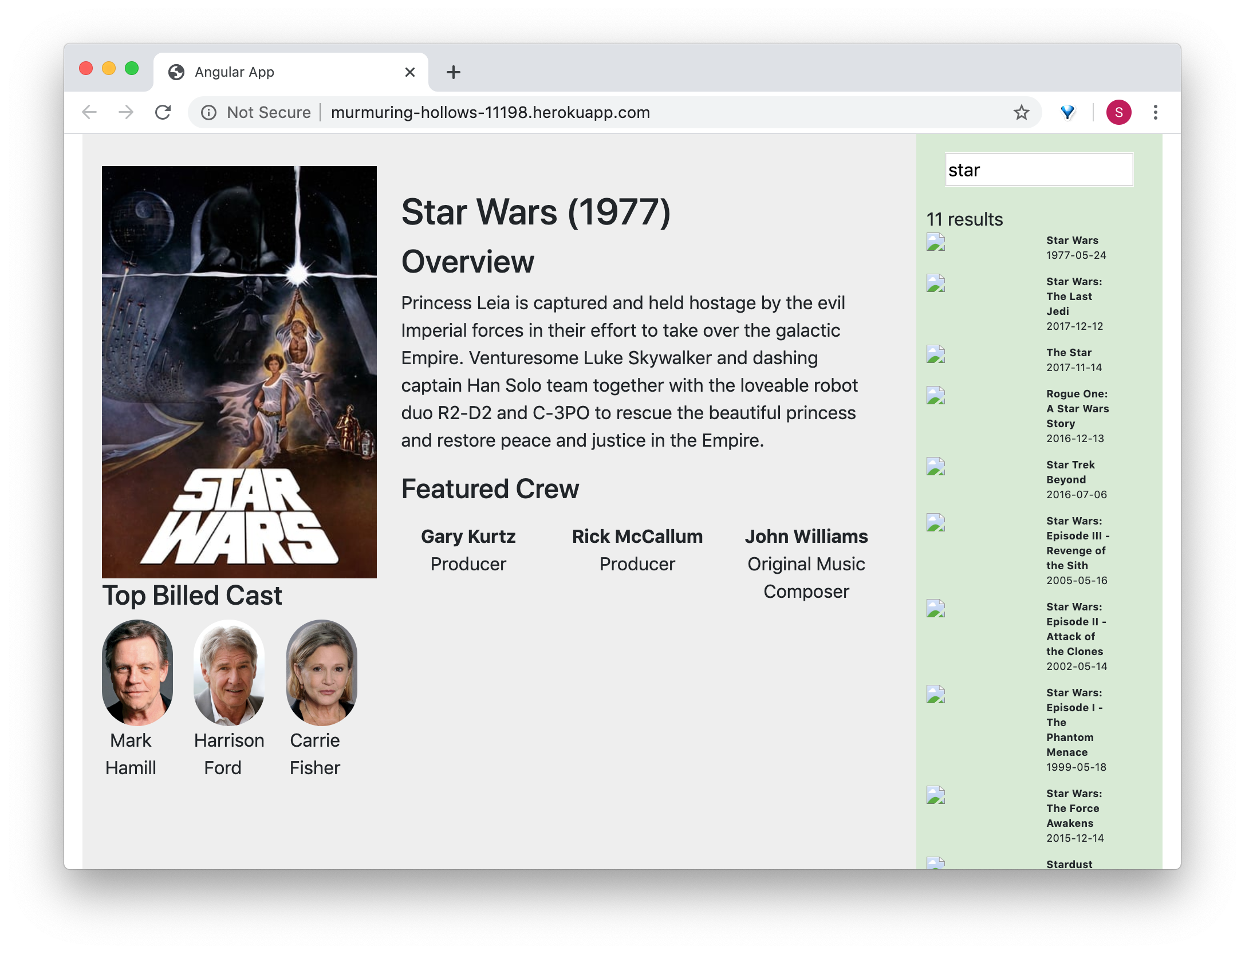Click the URL in the address bar
This screenshot has height=954, width=1245.
coord(490,112)
